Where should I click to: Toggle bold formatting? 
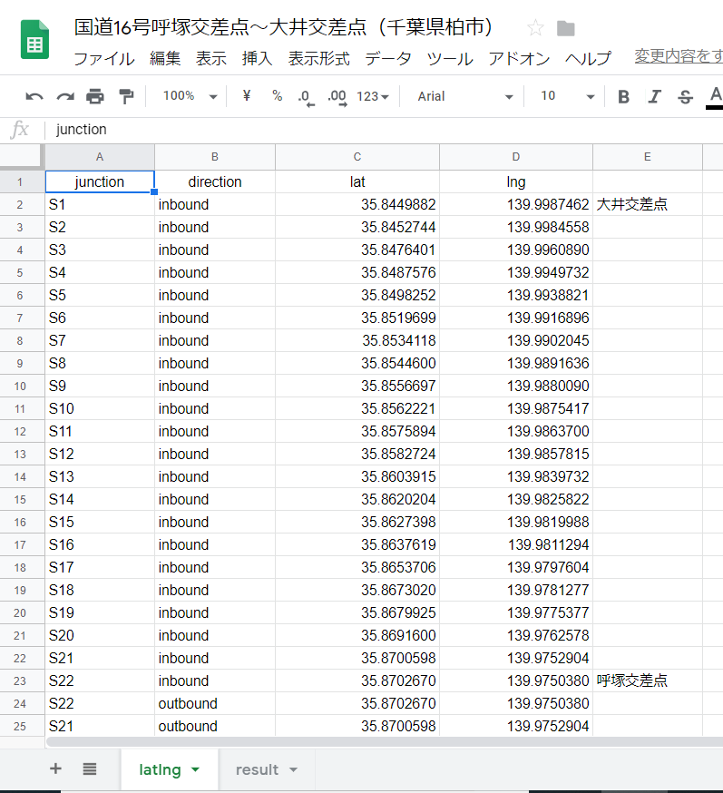tap(623, 96)
